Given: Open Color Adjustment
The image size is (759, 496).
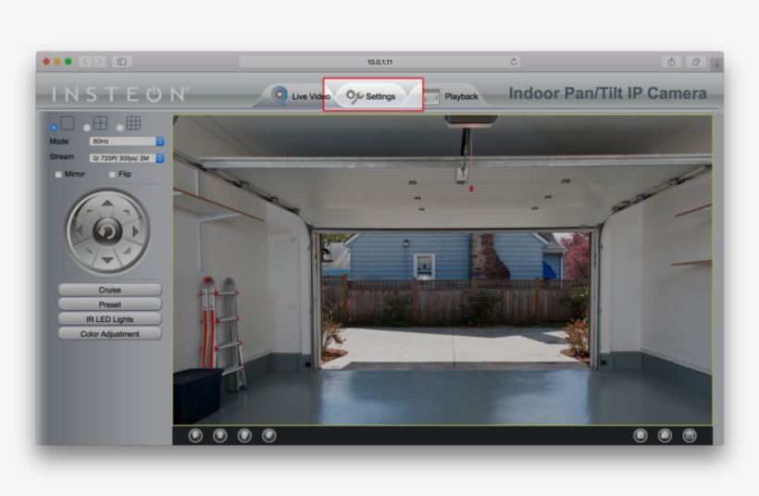Looking at the screenshot, I should (x=110, y=334).
